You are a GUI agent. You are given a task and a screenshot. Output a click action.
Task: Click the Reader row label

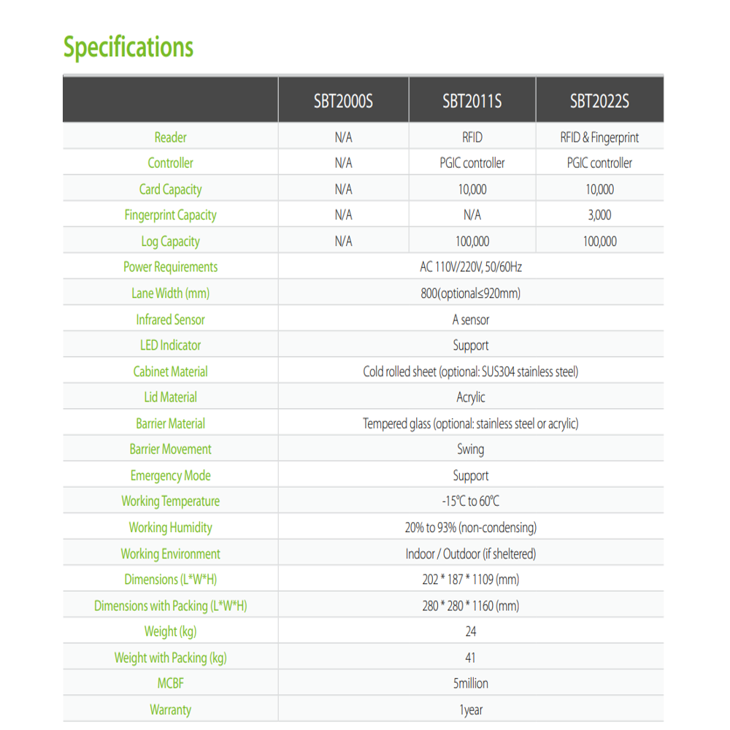[170, 137]
